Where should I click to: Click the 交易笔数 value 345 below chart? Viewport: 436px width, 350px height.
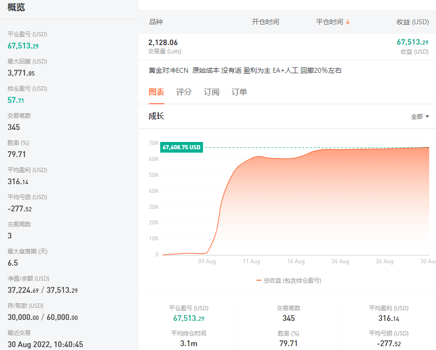(289, 318)
